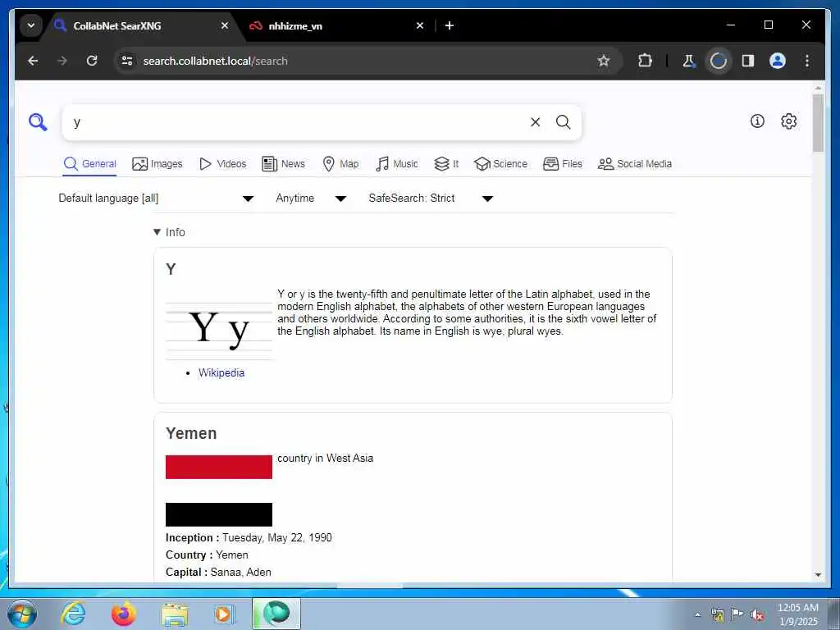
Task: Open a new browser tab
Action: [x=450, y=25]
